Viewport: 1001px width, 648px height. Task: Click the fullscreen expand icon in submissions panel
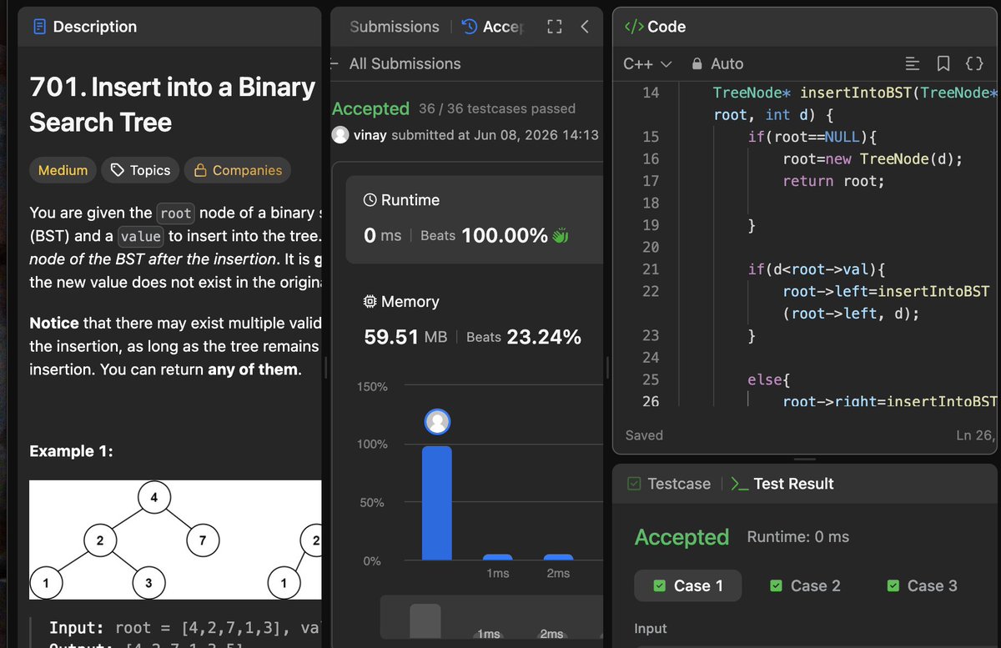coord(555,27)
